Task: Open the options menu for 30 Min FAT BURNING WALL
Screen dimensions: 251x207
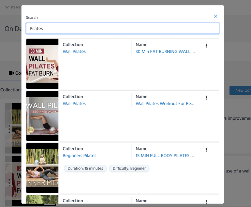Action: (x=206, y=46)
